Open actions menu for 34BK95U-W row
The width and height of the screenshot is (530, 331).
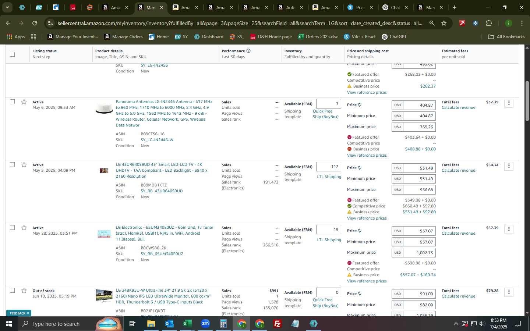509,292
